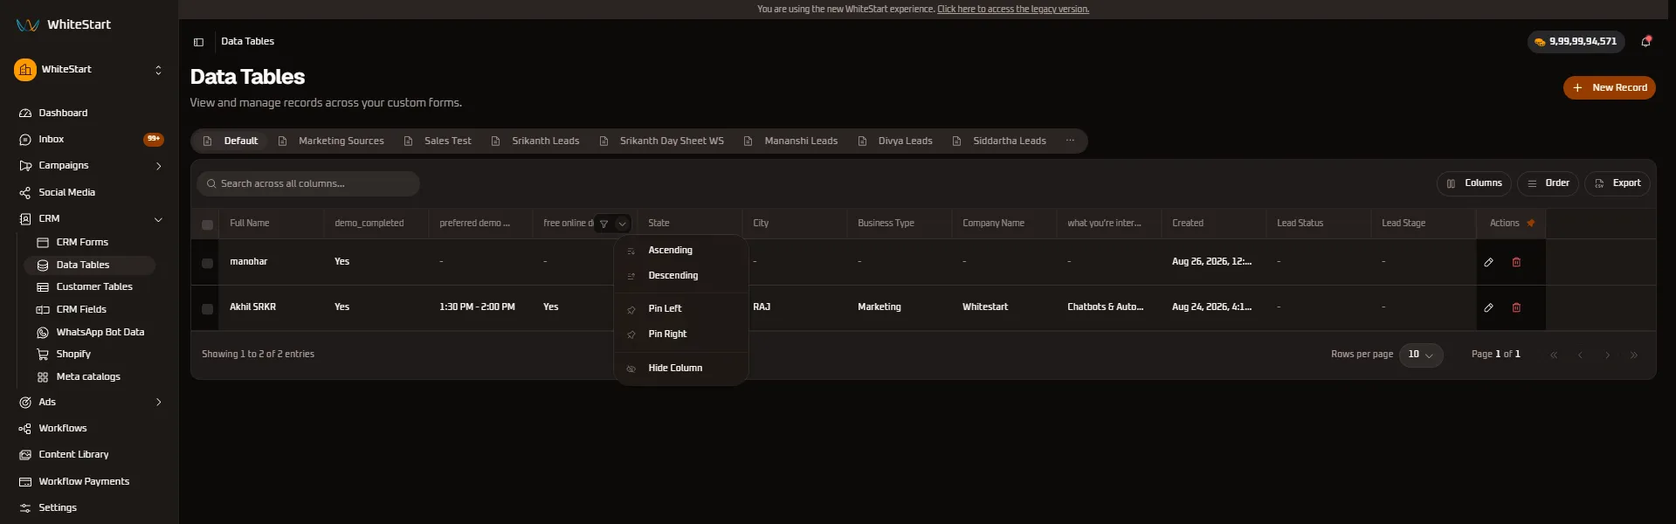Edit the Akhil SRKR record with pencil icon
This screenshot has height=524, width=1676.
tap(1488, 307)
